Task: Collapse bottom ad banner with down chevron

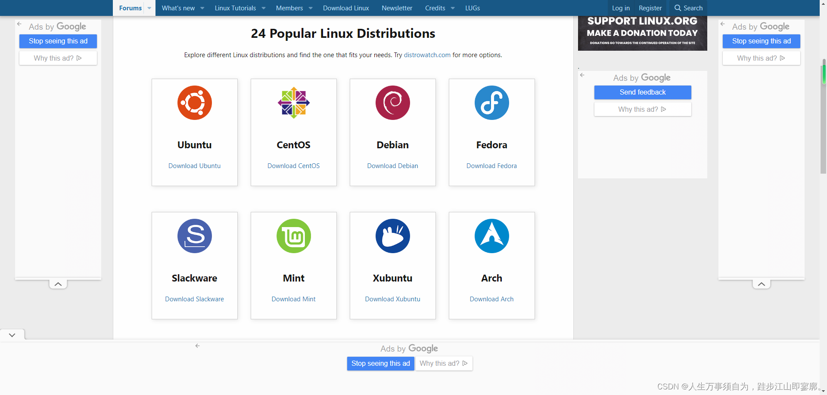Action: coord(12,335)
